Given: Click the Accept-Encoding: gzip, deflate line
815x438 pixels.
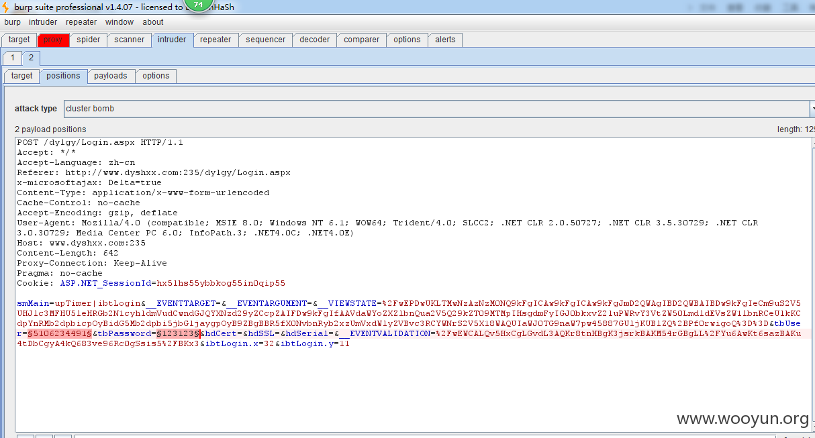Looking at the screenshot, I should click(97, 213).
